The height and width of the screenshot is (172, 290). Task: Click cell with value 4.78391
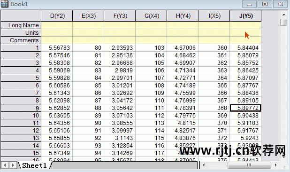[x=183, y=108]
